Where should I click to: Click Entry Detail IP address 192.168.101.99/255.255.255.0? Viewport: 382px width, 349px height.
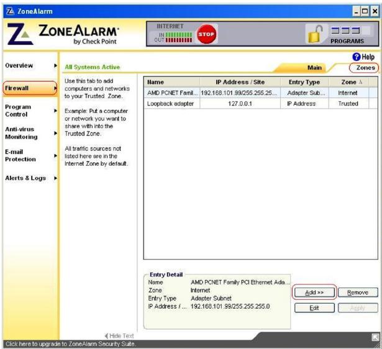tap(230, 306)
